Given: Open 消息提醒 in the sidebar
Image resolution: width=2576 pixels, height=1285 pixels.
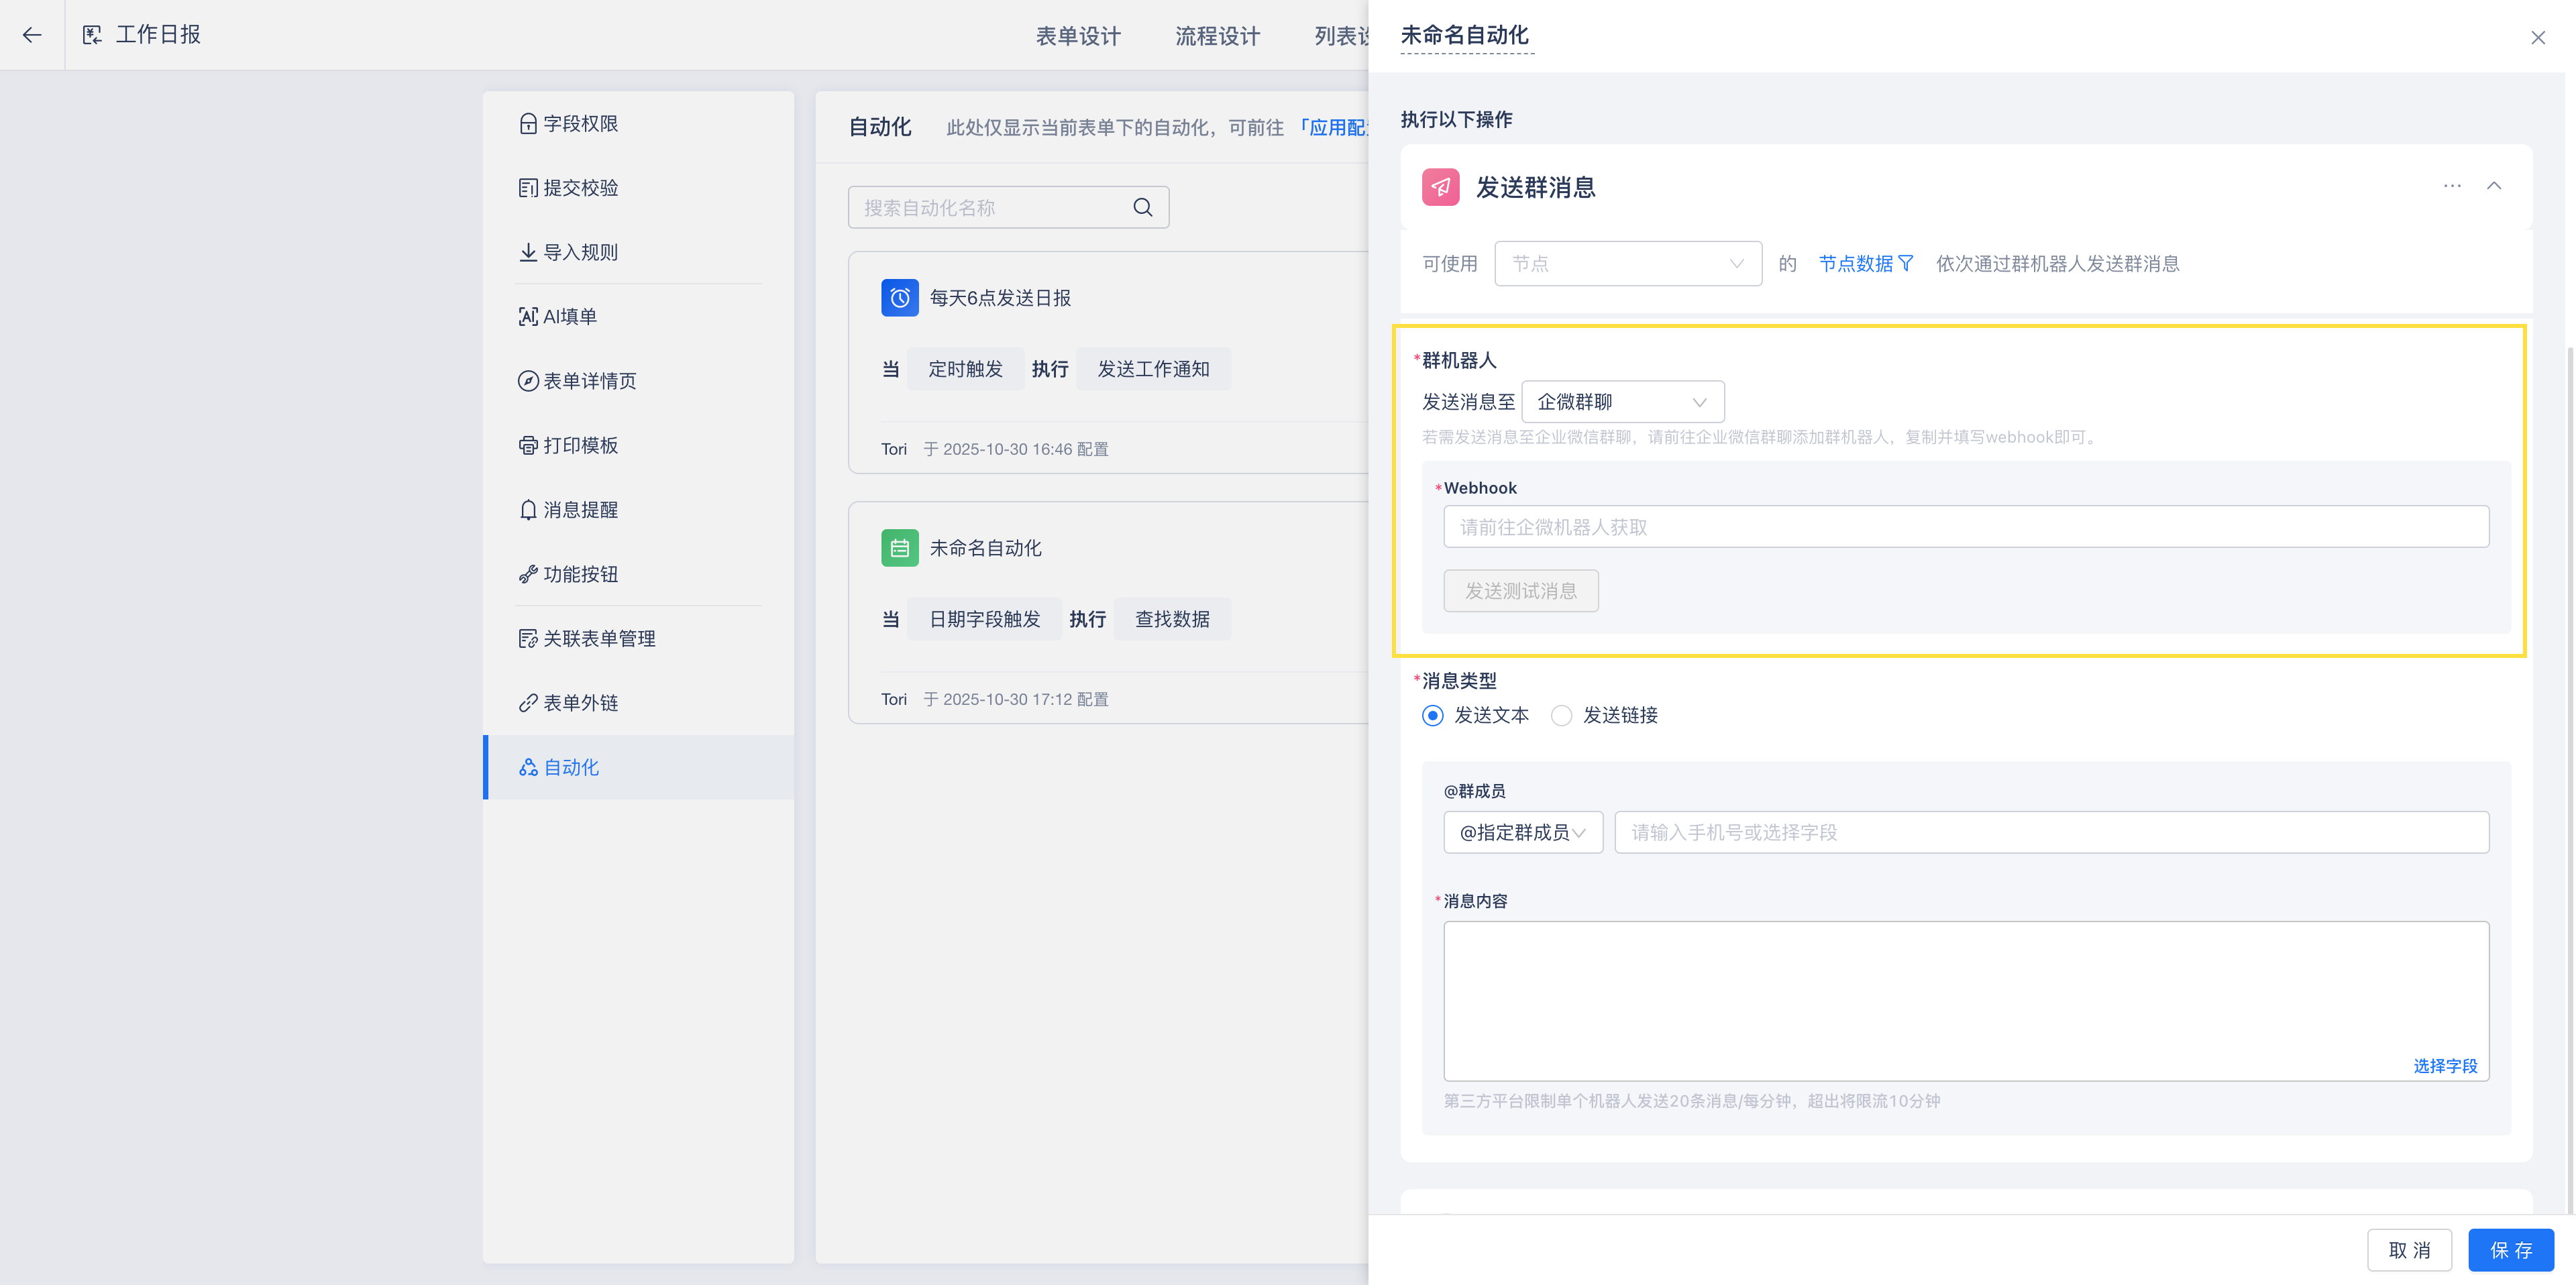Looking at the screenshot, I should click(x=638, y=510).
